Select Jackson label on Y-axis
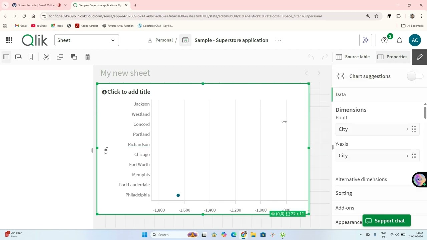Image resolution: width=427 pixels, height=240 pixels. pos(142,104)
